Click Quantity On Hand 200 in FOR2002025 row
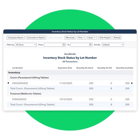Image resolution: width=140 pixels, height=140 pixels. click(91, 99)
